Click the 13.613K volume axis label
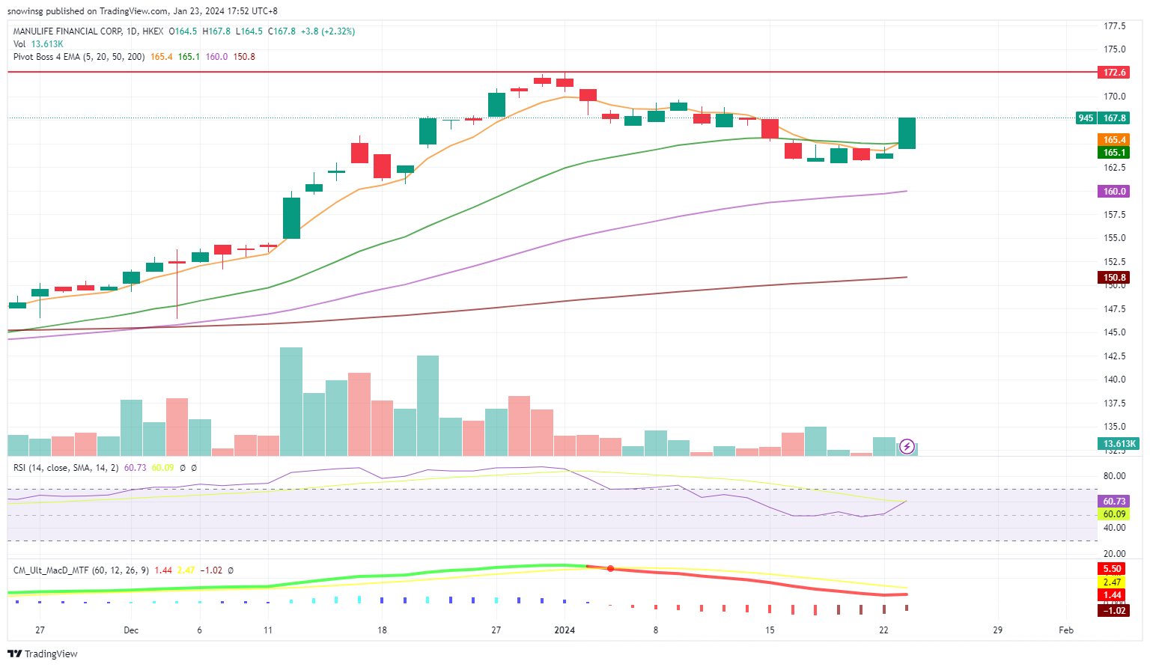The image size is (1150, 667). point(1119,444)
